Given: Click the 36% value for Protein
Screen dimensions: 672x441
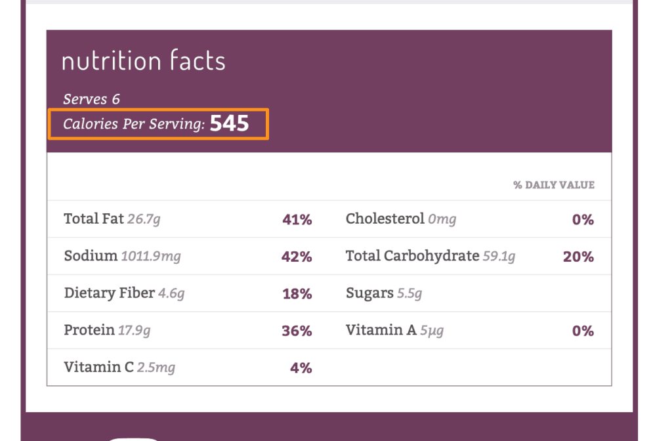Looking at the screenshot, I should pos(297,331).
